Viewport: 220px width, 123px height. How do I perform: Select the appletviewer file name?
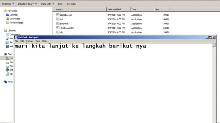tap(66, 15)
